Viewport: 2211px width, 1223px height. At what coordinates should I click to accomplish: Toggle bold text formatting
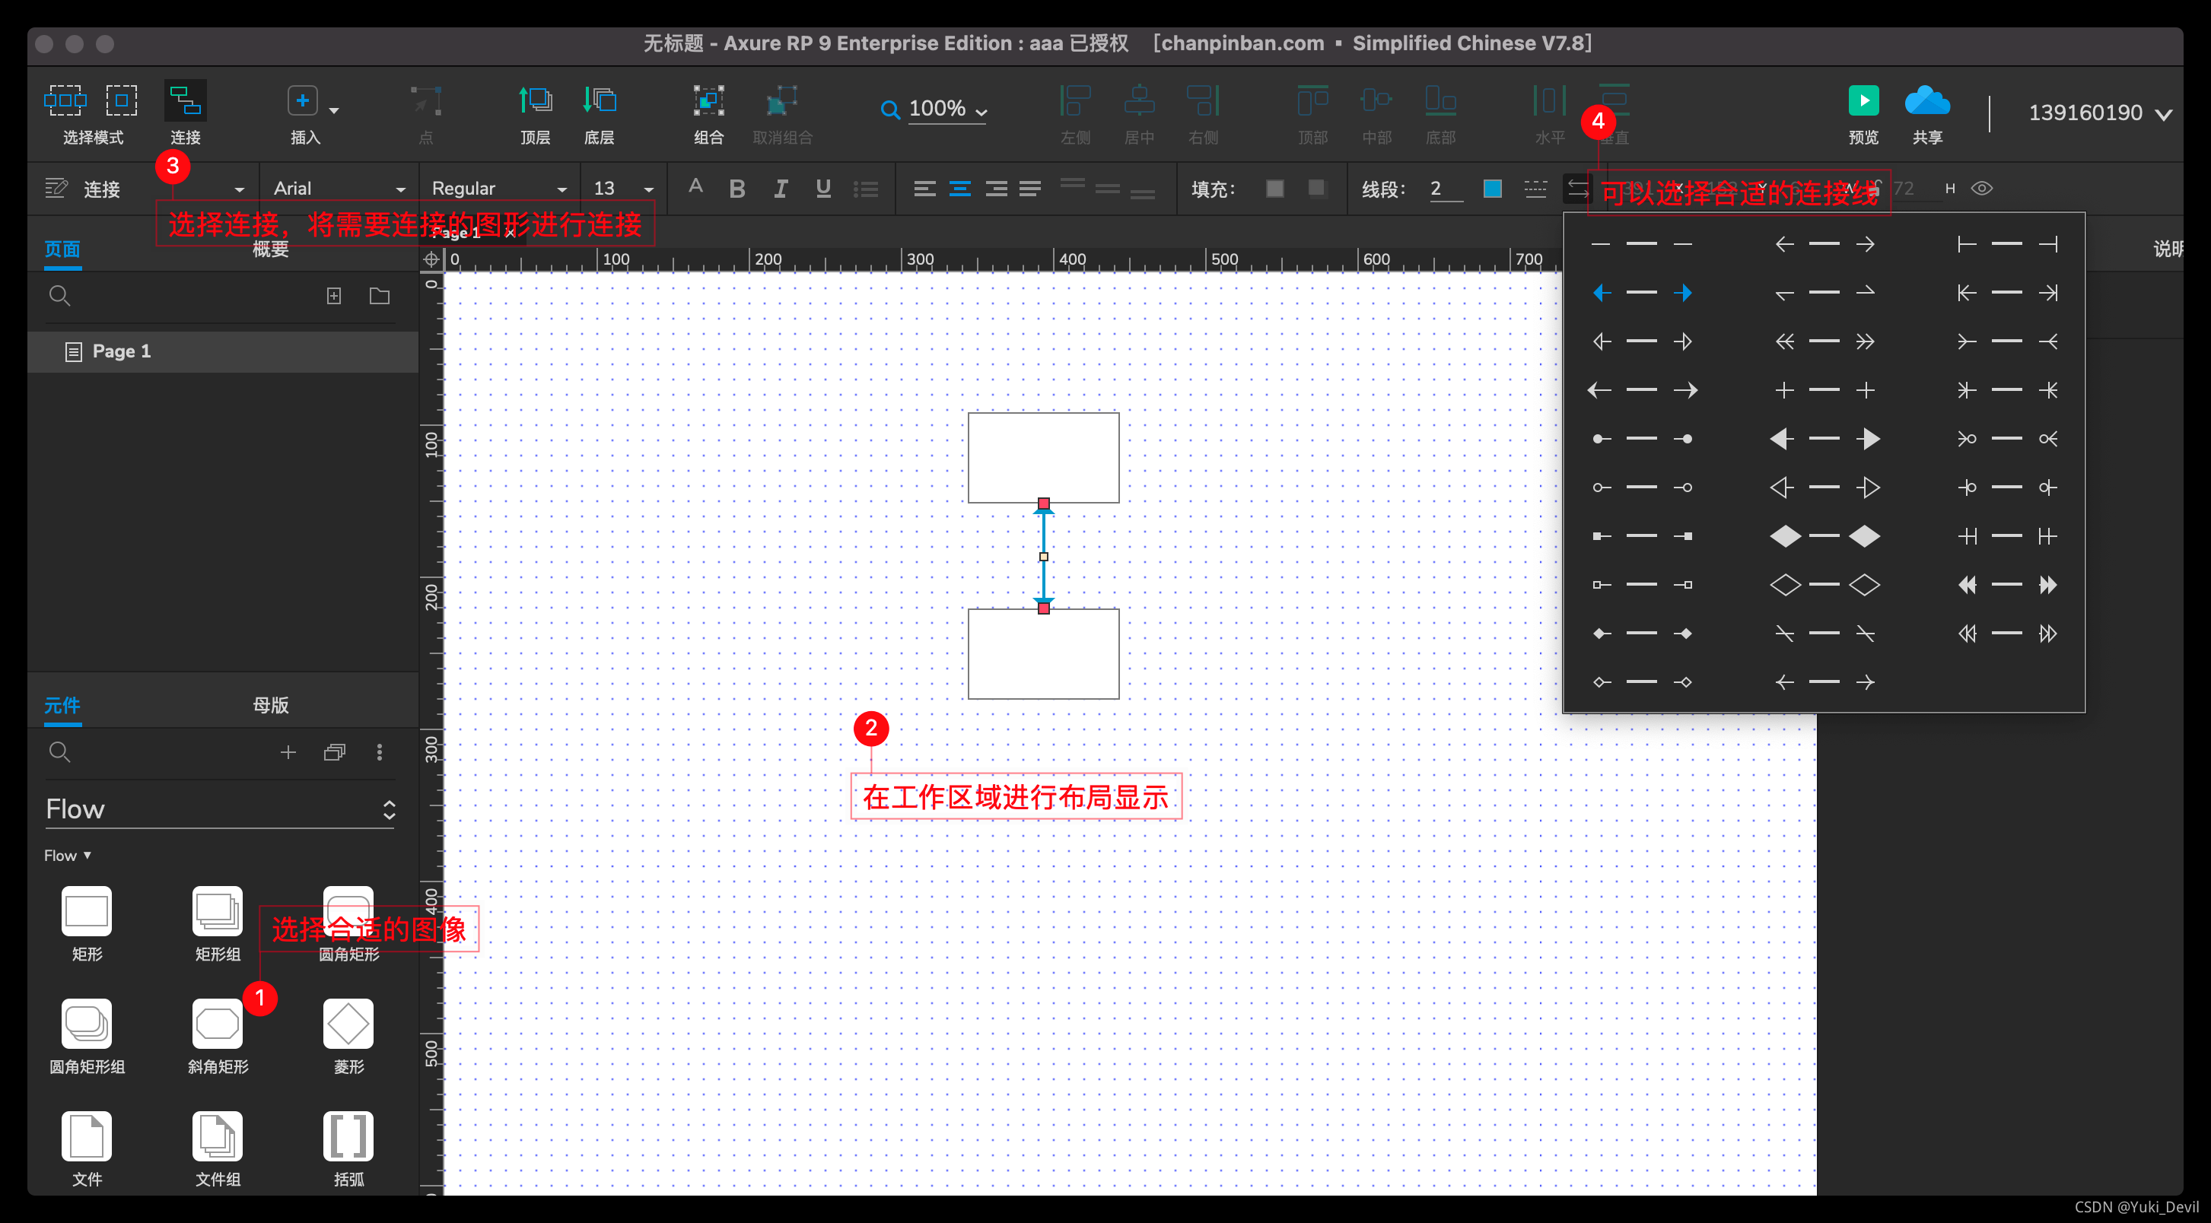736,189
